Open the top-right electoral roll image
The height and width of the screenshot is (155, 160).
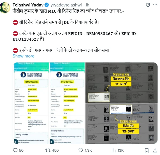[121, 83]
